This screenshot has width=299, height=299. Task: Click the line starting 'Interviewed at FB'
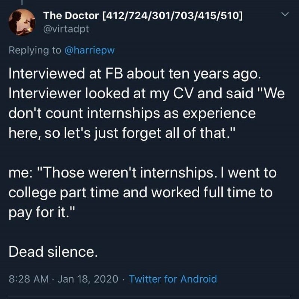135,74
